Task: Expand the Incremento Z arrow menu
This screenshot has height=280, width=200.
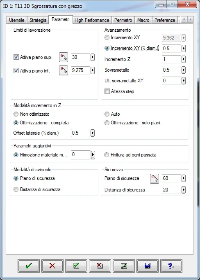Action: point(184,59)
